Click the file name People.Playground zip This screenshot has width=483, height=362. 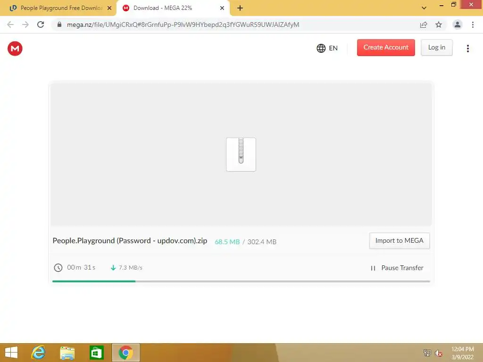pyautogui.click(x=130, y=240)
